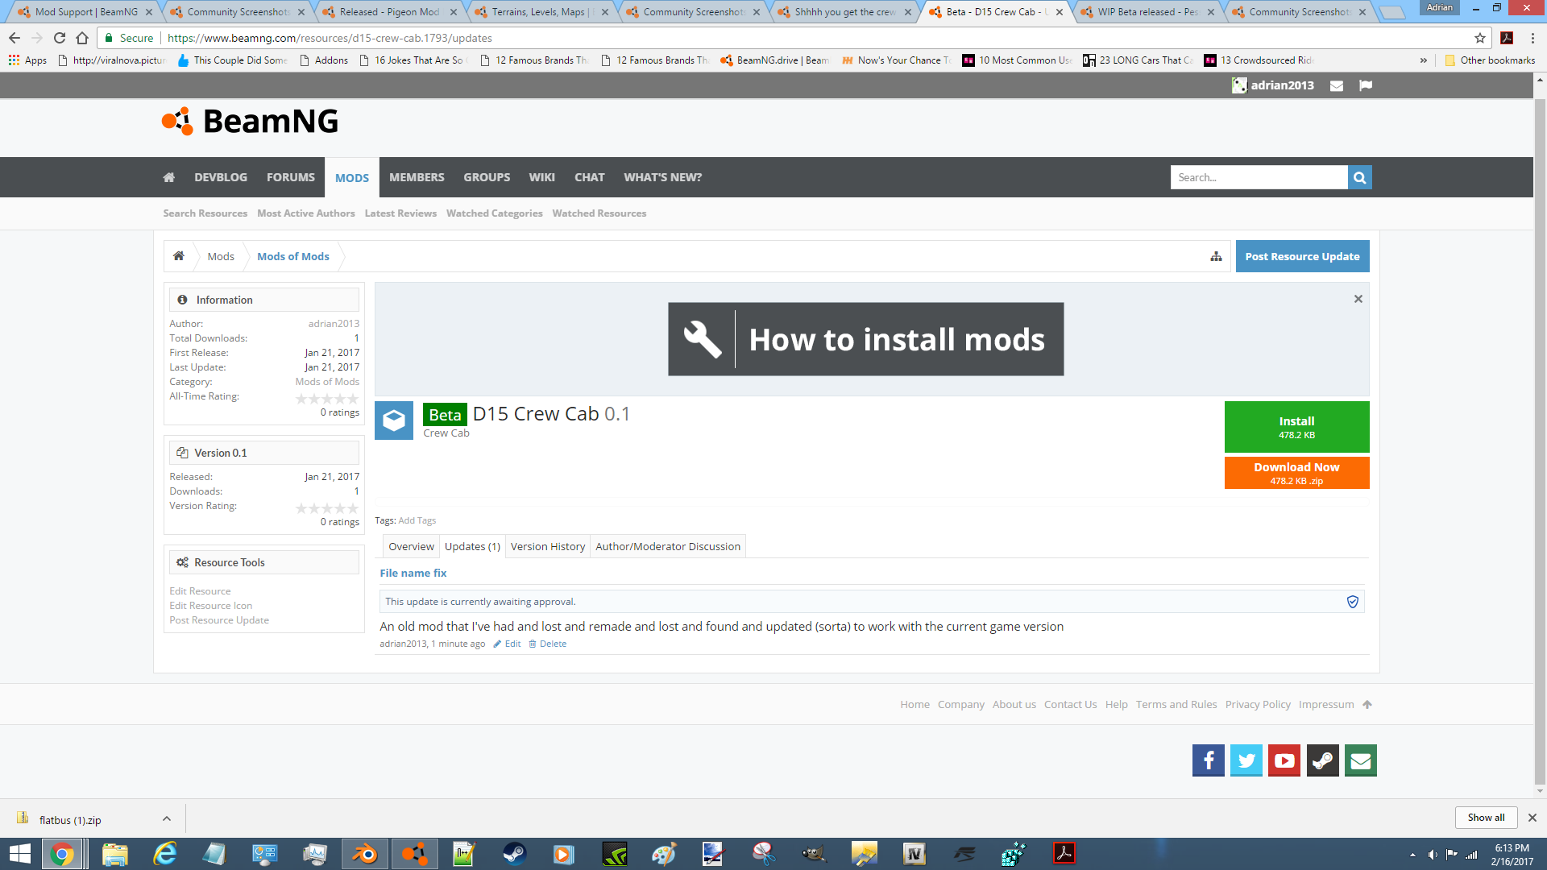1547x870 pixels.
Task: Edit the File name fix update
Action: pyautogui.click(x=507, y=644)
